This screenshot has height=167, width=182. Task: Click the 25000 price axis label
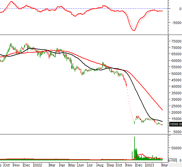(x=176, y=106)
